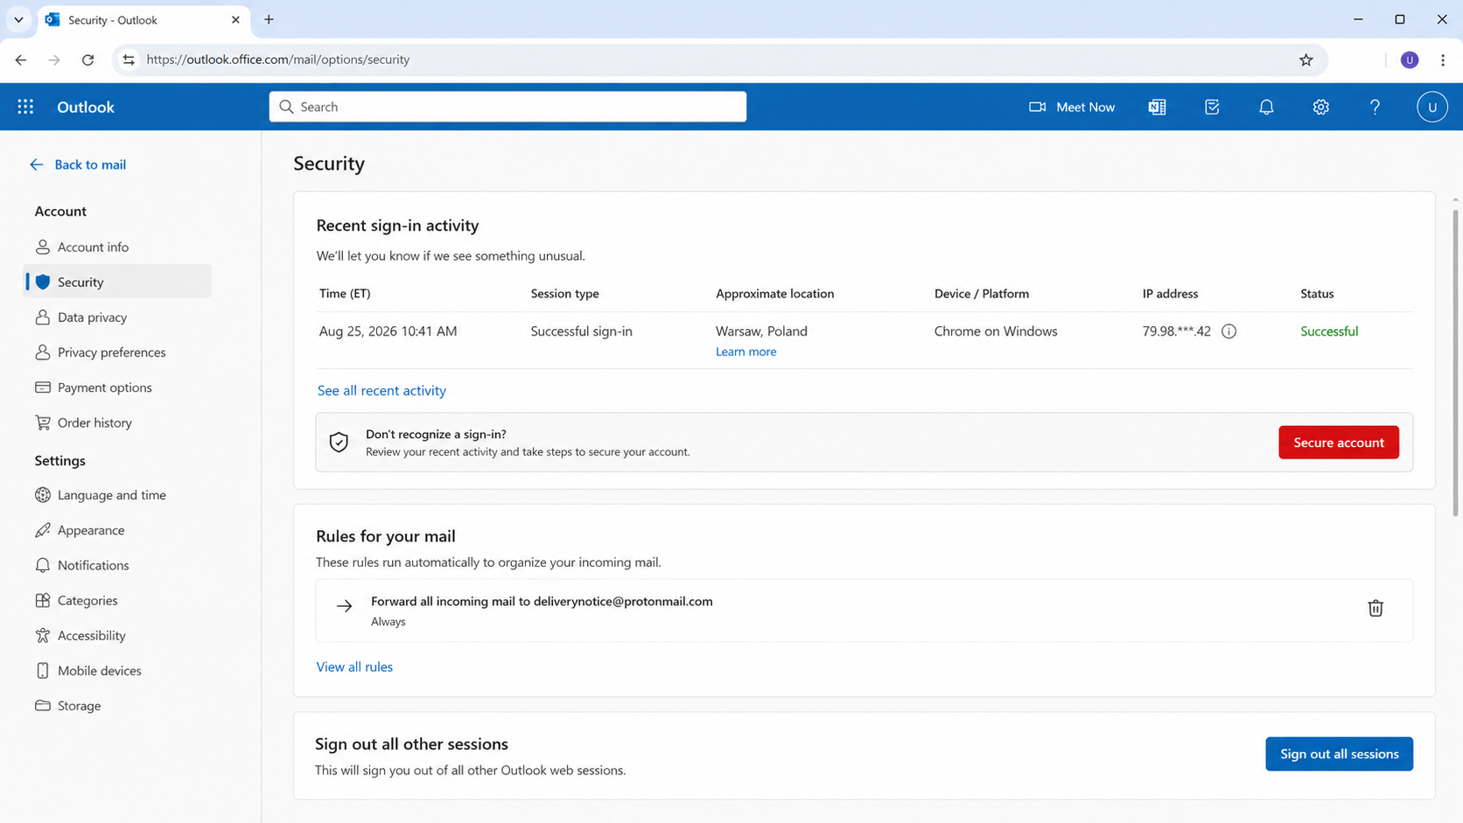The image size is (1463, 823).
Task: Open the To Do tasks icon
Action: pos(1212,107)
